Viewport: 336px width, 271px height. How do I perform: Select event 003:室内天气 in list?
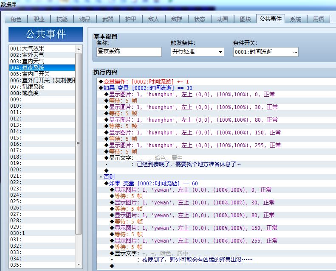click(x=42, y=61)
